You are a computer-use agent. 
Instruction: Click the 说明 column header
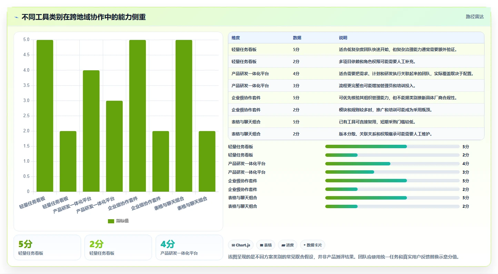click(x=343, y=38)
